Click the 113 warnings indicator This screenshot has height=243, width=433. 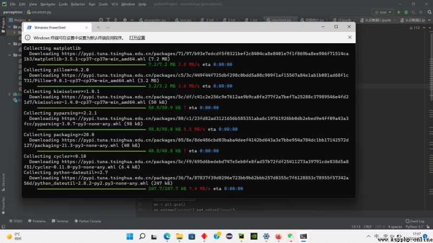pyautogui.click(x=414, y=28)
